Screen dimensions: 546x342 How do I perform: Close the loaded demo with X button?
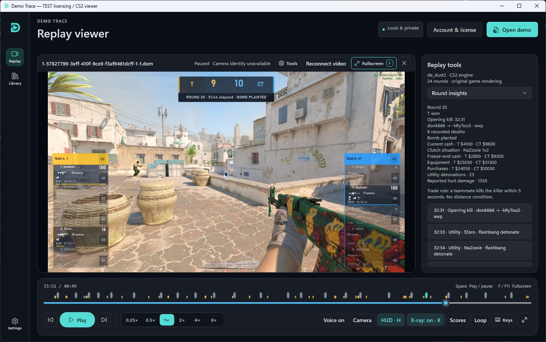(404, 63)
